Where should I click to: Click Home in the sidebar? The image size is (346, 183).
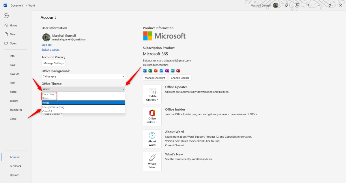tap(14, 26)
